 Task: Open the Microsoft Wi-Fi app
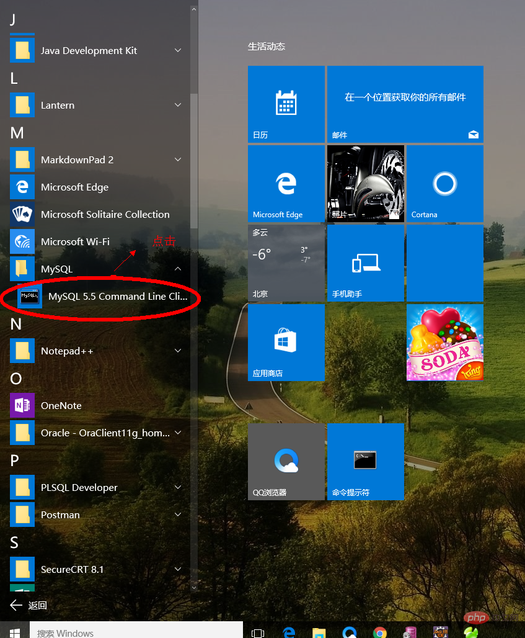[x=96, y=241]
